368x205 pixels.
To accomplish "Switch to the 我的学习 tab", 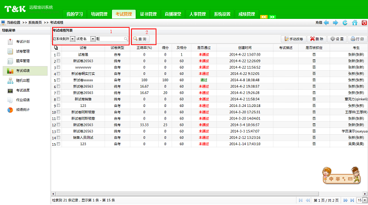I will [x=75, y=14].
